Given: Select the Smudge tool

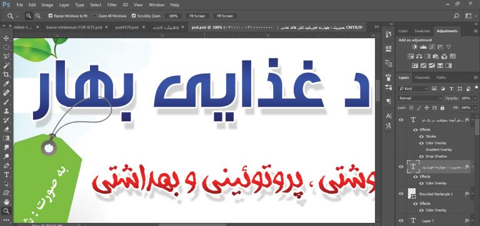Looking at the screenshot, I should click(x=6, y=148).
